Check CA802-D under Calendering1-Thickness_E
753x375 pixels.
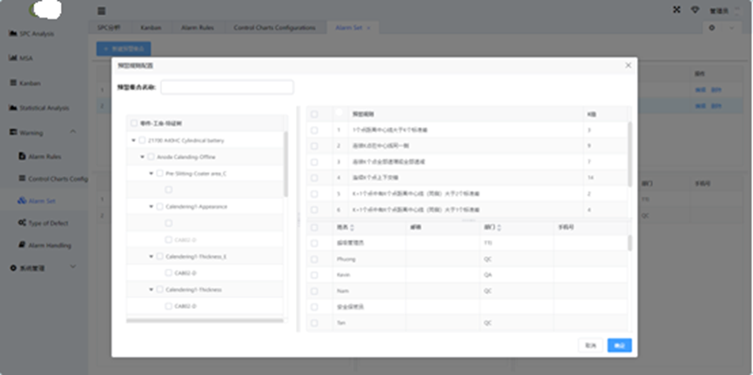pos(169,272)
